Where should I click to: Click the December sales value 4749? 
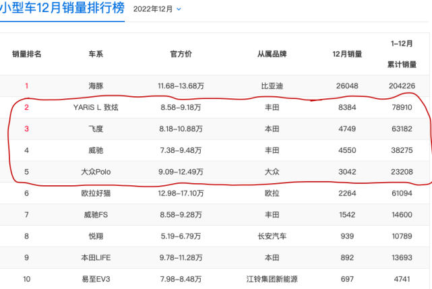point(347,129)
